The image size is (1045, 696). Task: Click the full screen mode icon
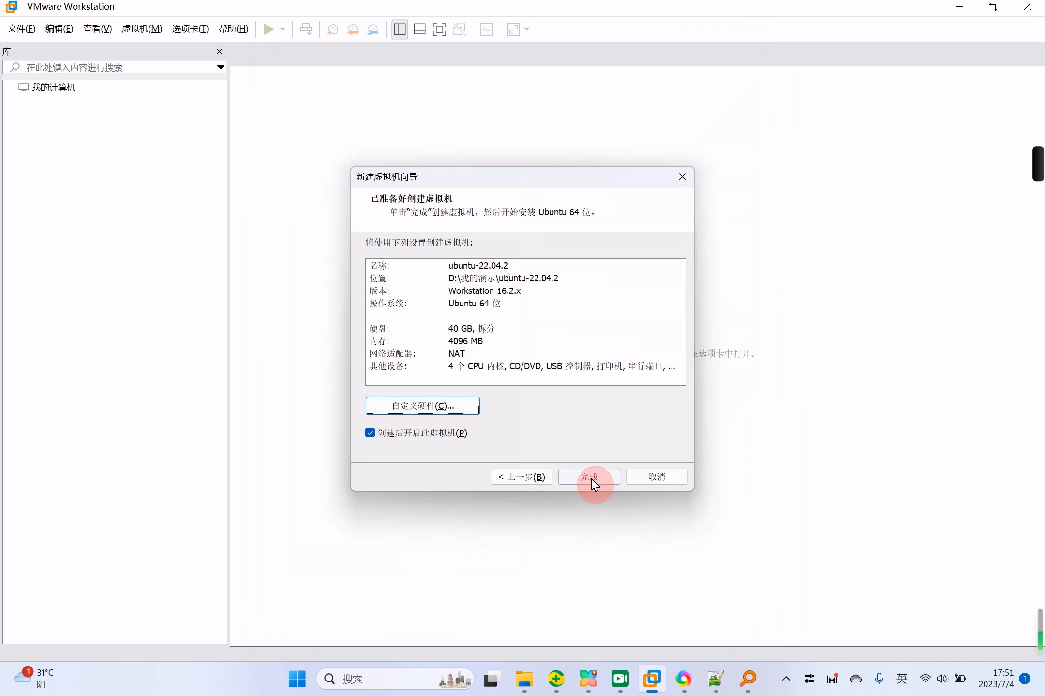pos(439,29)
